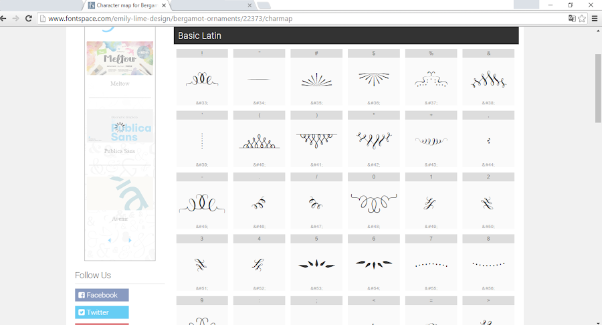The image size is (602, 325).
Task: Open a new tab with the new-tab button
Action: (264, 5)
